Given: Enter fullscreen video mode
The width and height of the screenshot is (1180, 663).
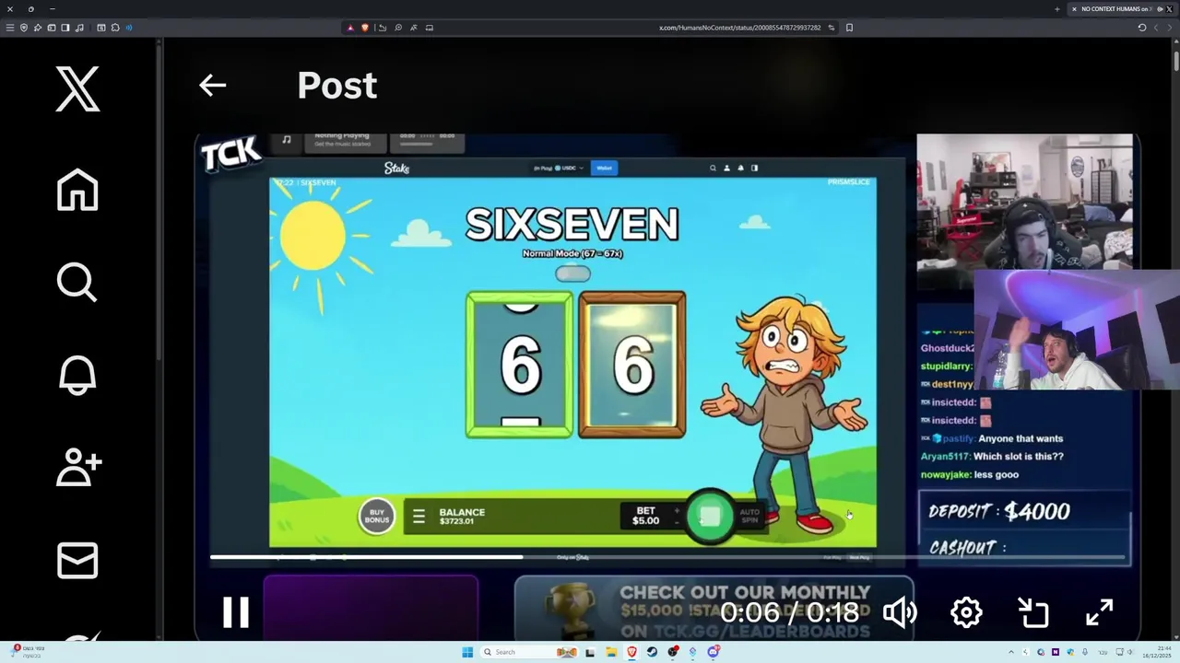Looking at the screenshot, I should point(1099,612).
